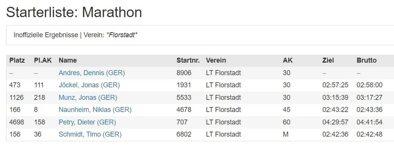Image resolution: width=394 pixels, height=148 pixels.
Task: Click Brutto time 04:41:54 cell
Action: pyautogui.click(x=370, y=122)
